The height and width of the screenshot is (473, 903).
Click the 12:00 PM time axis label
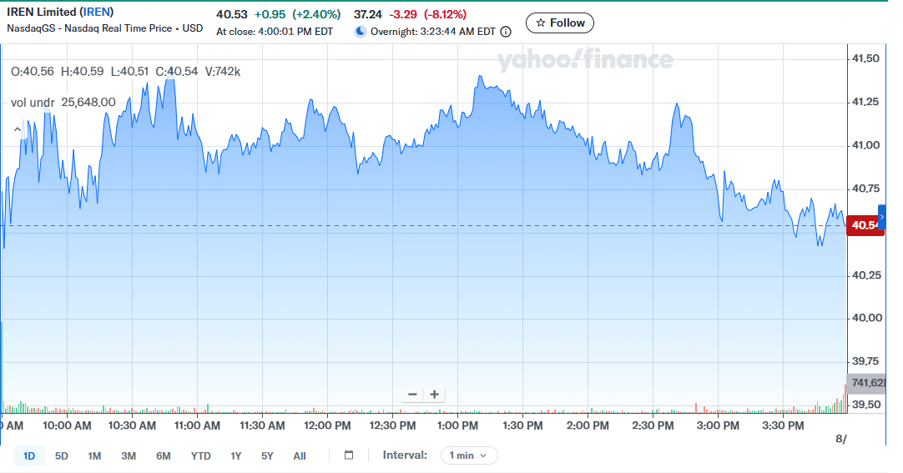coord(327,425)
